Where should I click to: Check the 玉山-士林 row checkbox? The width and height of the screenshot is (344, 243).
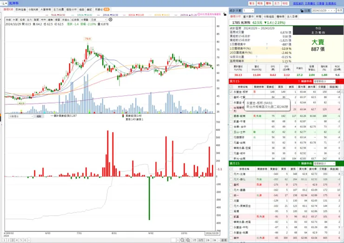[x=231, y=132]
